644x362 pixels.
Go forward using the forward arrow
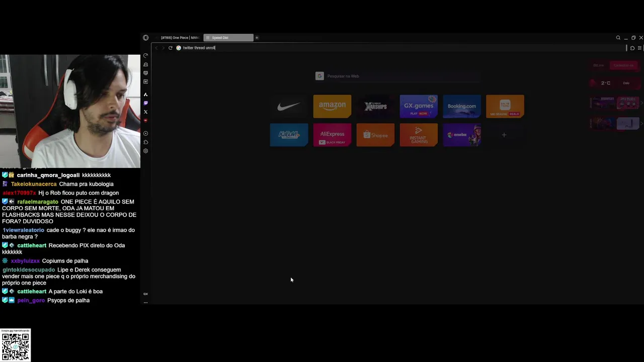[x=163, y=48]
